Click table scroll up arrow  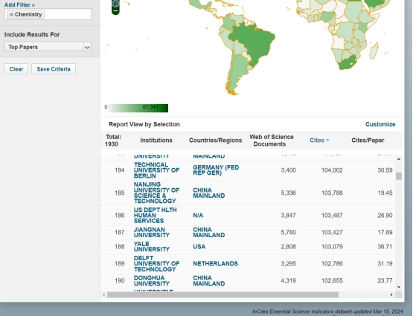[x=399, y=159]
